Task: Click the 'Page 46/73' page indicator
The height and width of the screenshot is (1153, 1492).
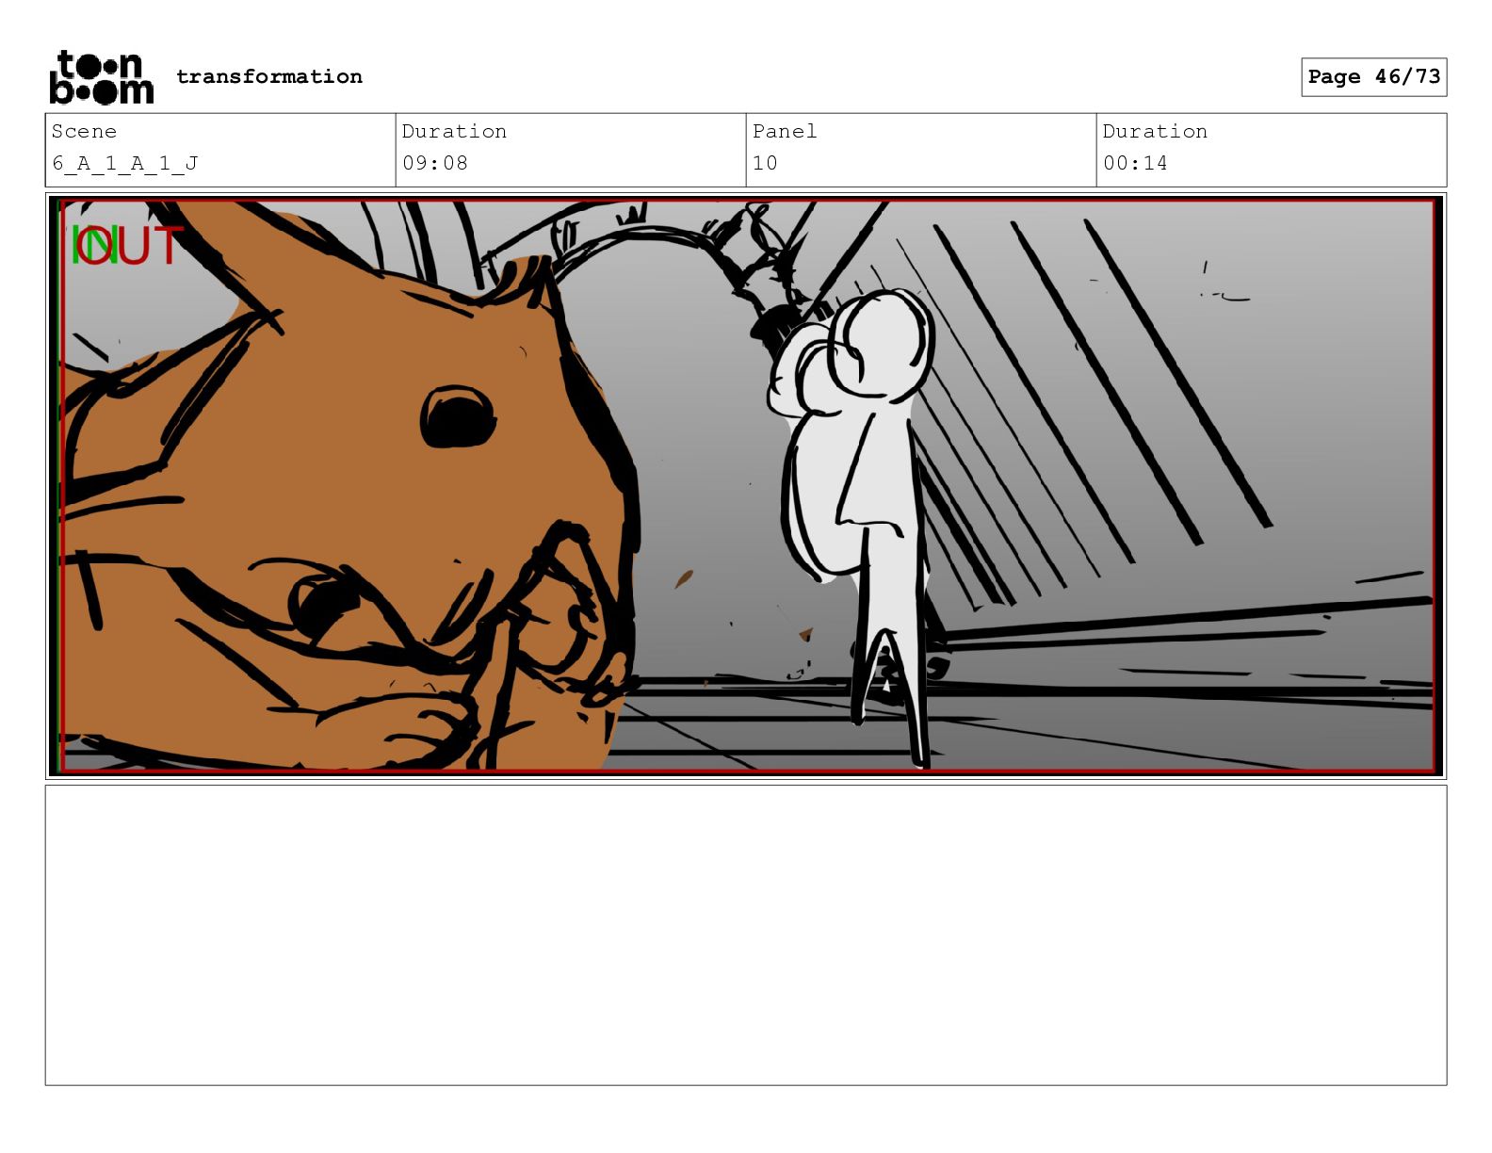Action: 1374,76
